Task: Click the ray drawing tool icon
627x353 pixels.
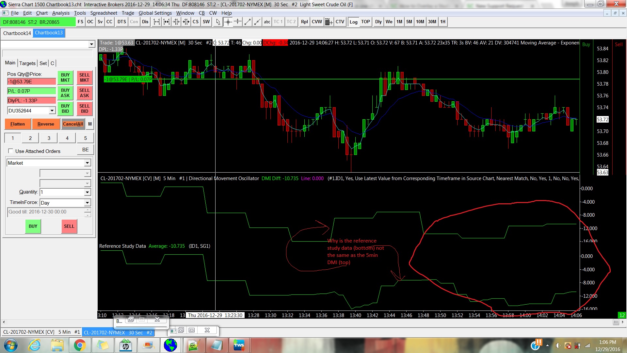Action: click(x=257, y=22)
